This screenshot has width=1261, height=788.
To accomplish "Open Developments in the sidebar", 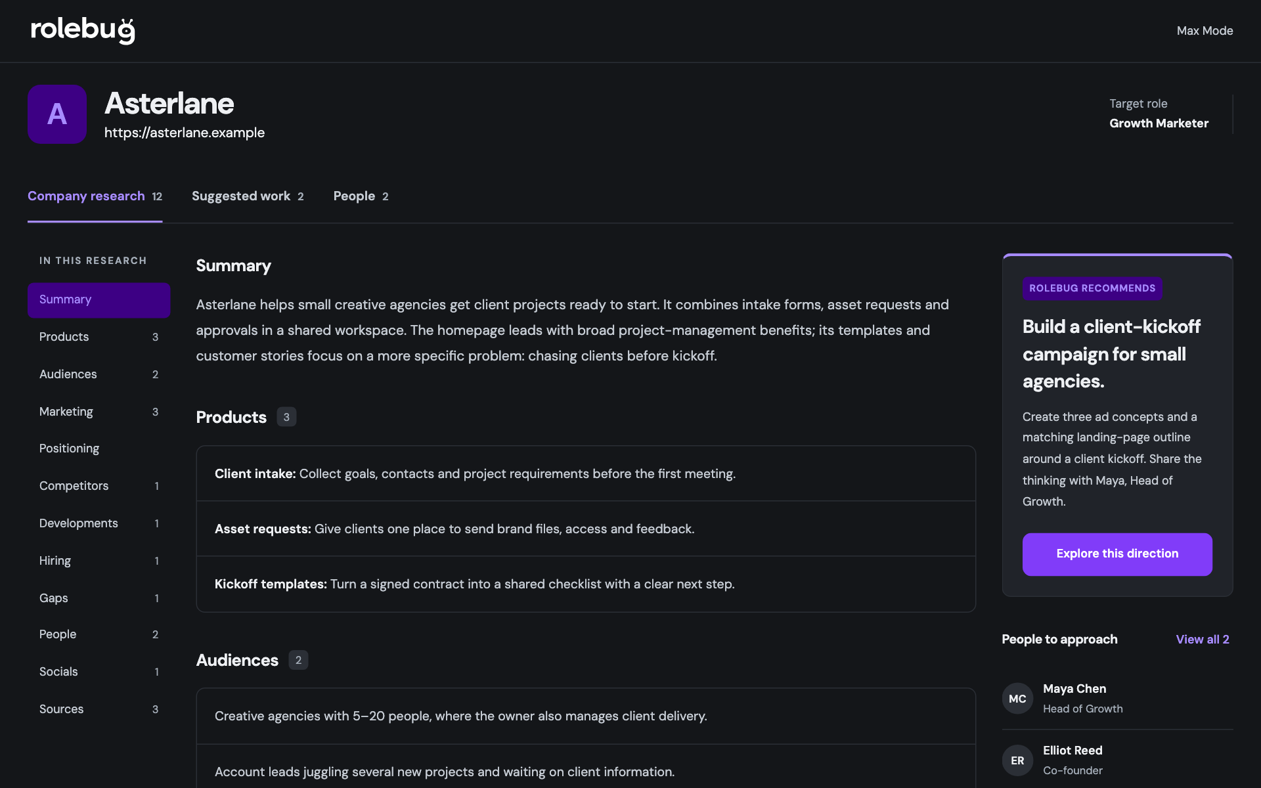I will click(99, 523).
